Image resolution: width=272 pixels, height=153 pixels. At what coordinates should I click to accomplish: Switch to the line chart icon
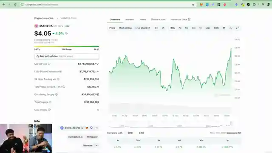click(x=156, y=28)
